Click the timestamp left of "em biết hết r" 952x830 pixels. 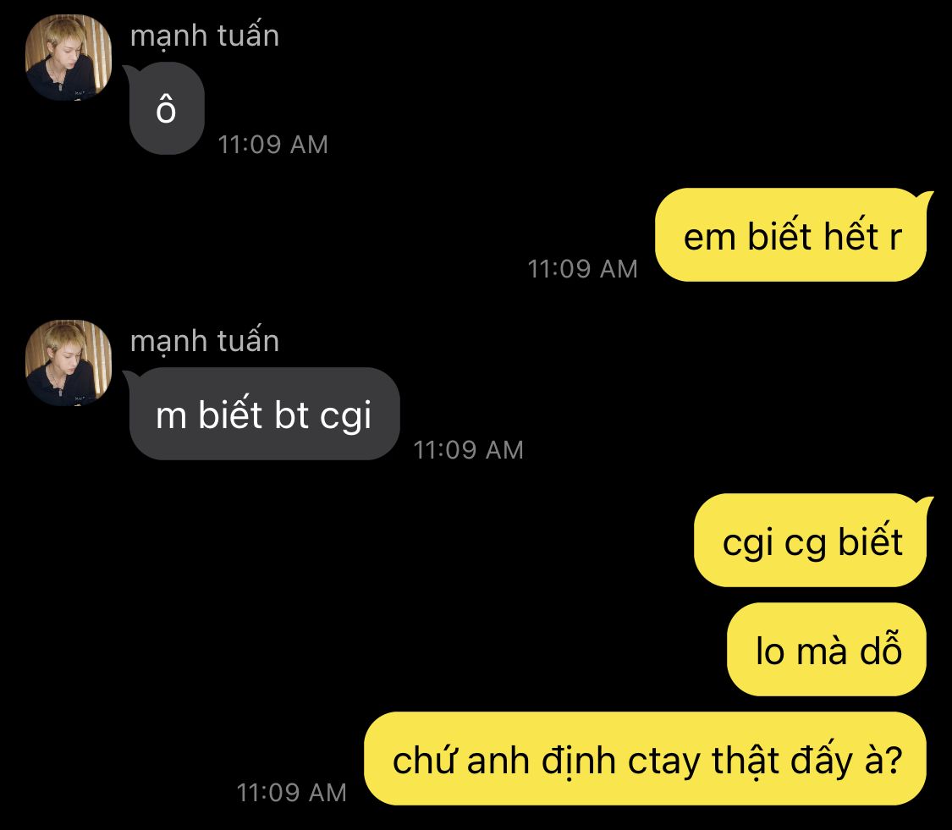coord(582,269)
